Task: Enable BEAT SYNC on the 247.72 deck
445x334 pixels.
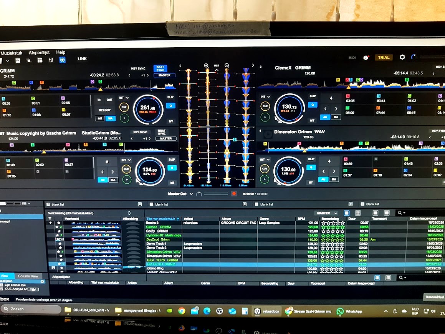Action: 160,68
